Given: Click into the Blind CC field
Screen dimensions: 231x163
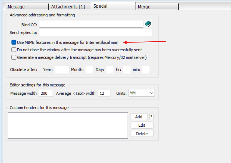Looking at the screenshot, I should [x=91, y=24].
